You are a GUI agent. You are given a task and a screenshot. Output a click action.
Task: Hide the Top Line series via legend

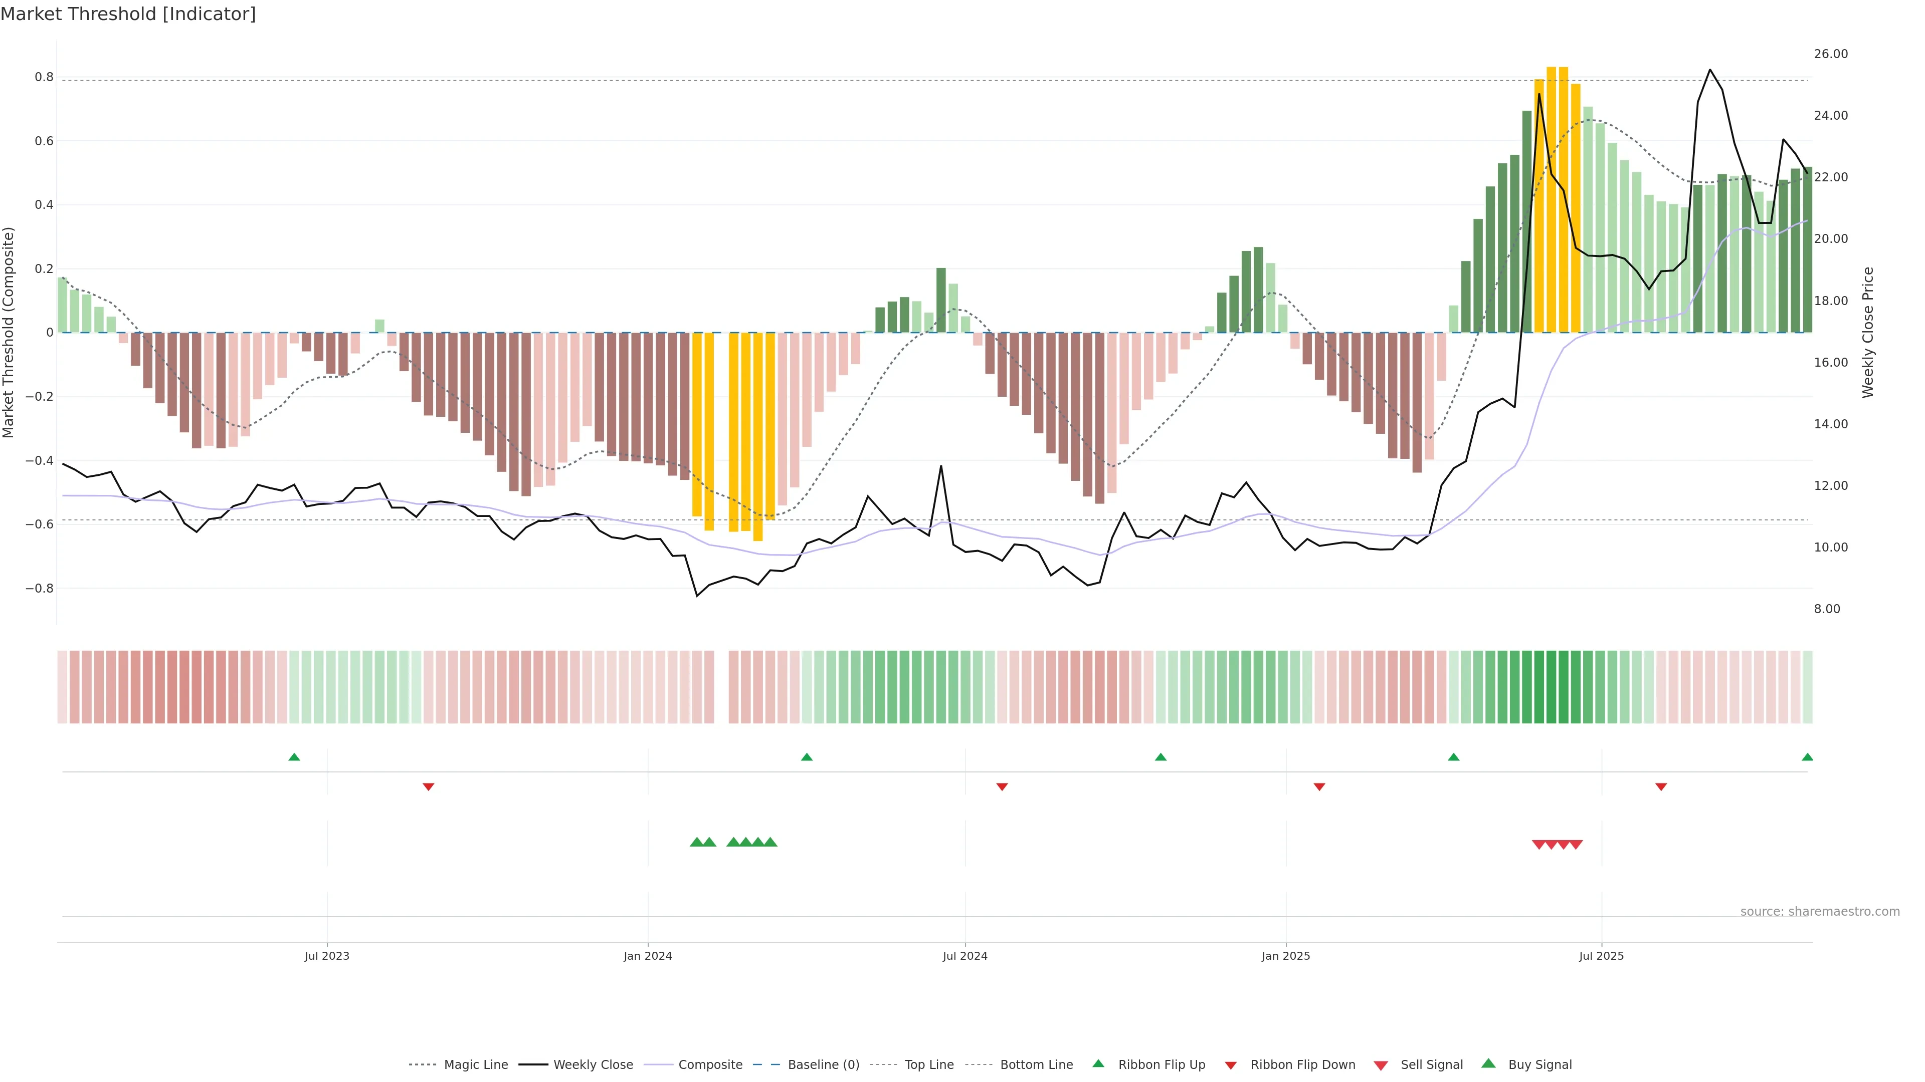coord(929,1064)
